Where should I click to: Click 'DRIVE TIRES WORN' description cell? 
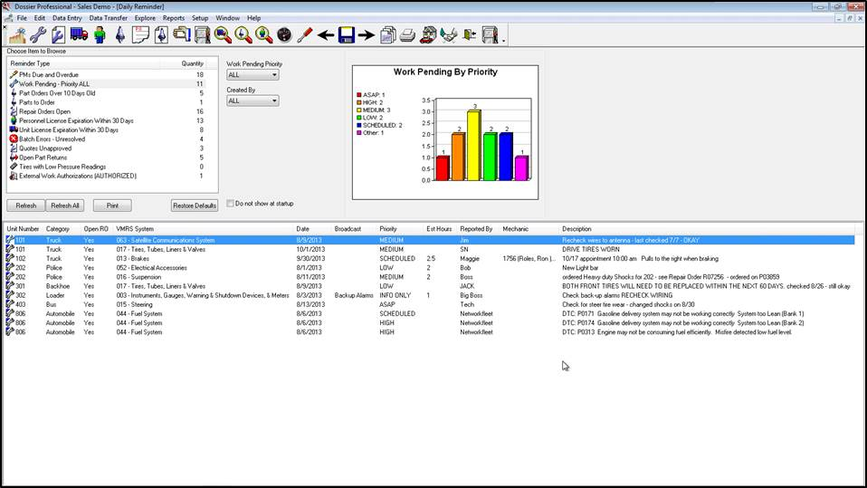coord(591,250)
